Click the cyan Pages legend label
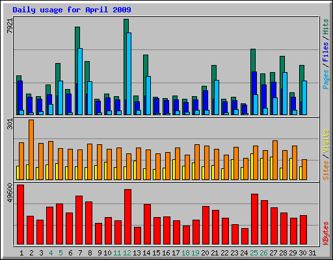The image size is (333, 260). pyautogui.click(x=326, y=79)
